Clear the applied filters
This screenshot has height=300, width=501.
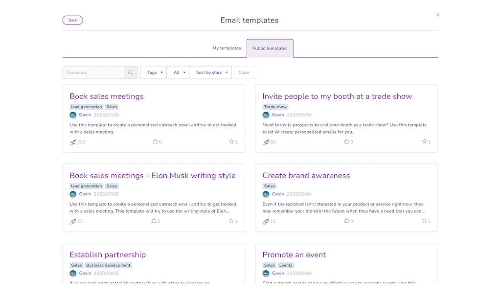click(244, 72)
